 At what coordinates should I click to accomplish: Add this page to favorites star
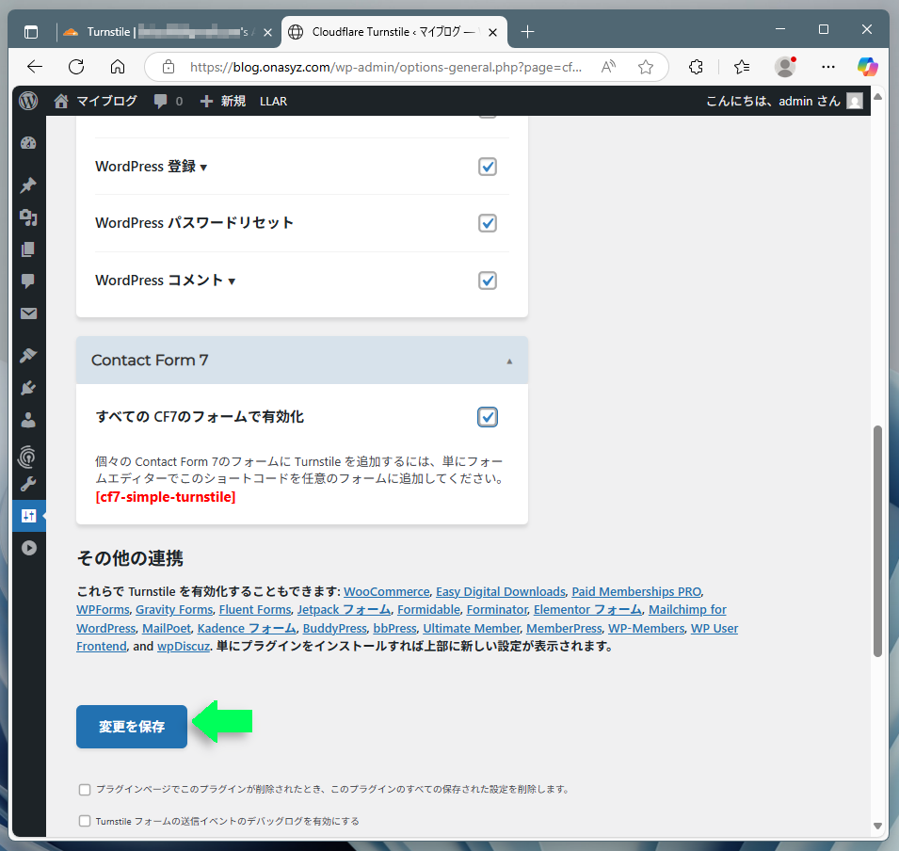(646, 67)
